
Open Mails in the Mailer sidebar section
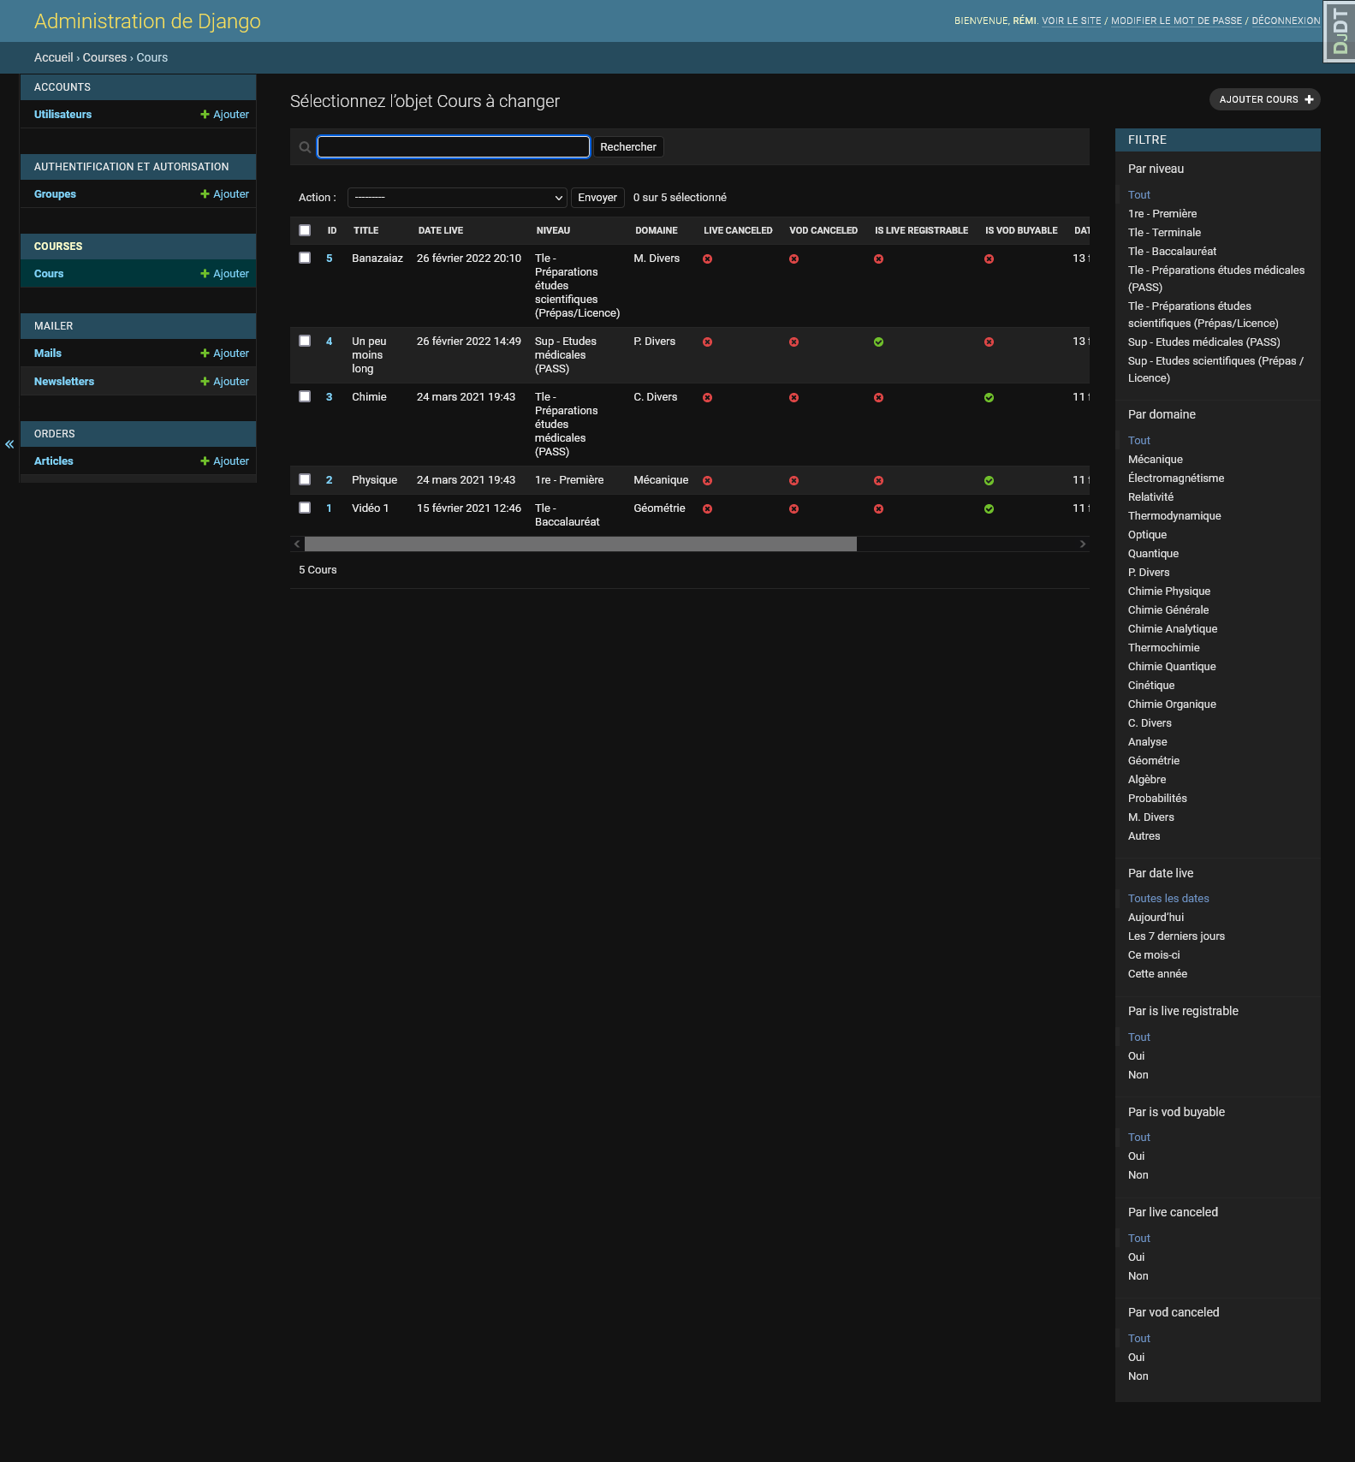coord(48,354)
